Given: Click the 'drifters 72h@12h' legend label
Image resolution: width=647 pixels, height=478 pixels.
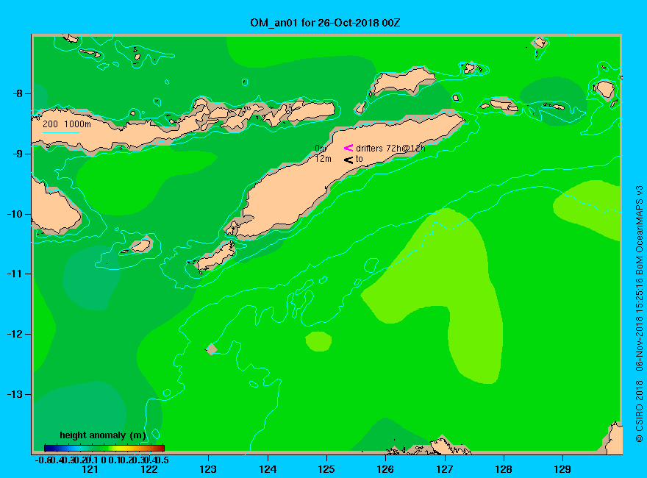Looking at the screenshot, I should tap(390, 149).
